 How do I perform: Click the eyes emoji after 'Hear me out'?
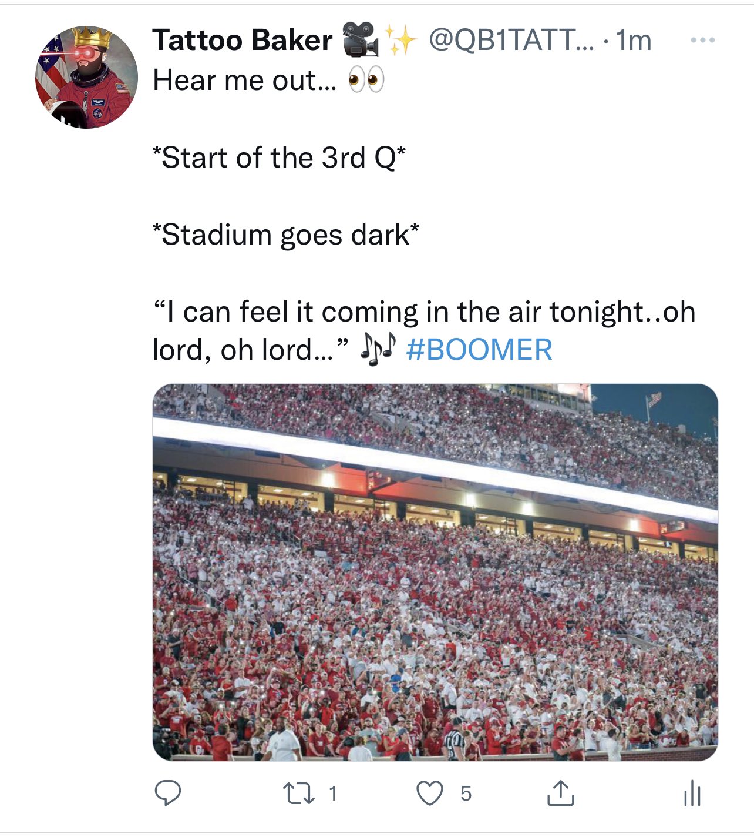click(366, 80)
